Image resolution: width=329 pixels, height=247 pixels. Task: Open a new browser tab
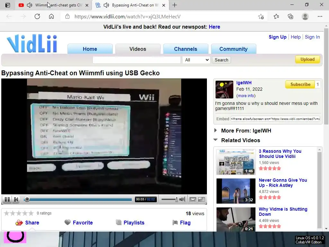(174, 5)
